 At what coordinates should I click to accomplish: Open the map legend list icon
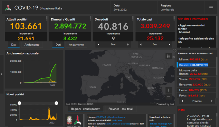[x=168, y=56]
